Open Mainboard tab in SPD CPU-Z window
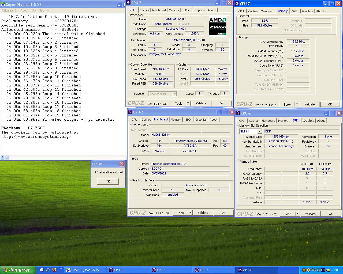The height and width of the screenshot is (274, 343). tap(268, 121)
